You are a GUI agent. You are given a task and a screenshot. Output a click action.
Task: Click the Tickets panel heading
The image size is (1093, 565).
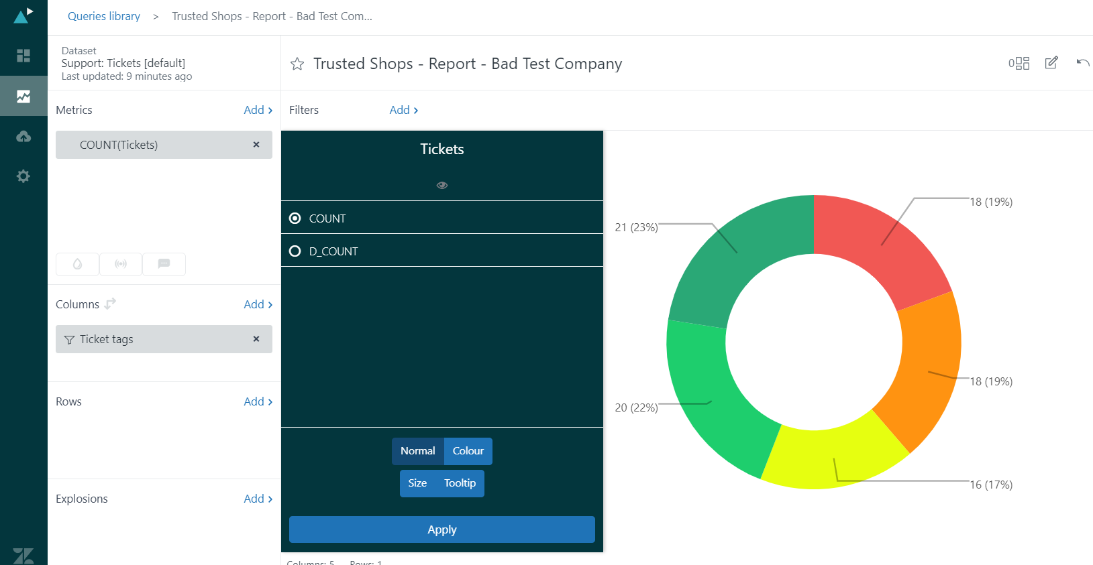pyautogui.click(x=442, y=149)
